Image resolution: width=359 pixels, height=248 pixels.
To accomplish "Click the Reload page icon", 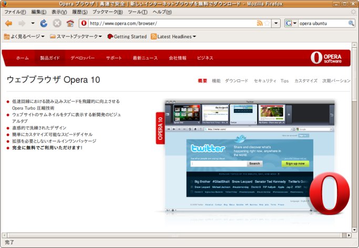I will click(x=44, y=24).
